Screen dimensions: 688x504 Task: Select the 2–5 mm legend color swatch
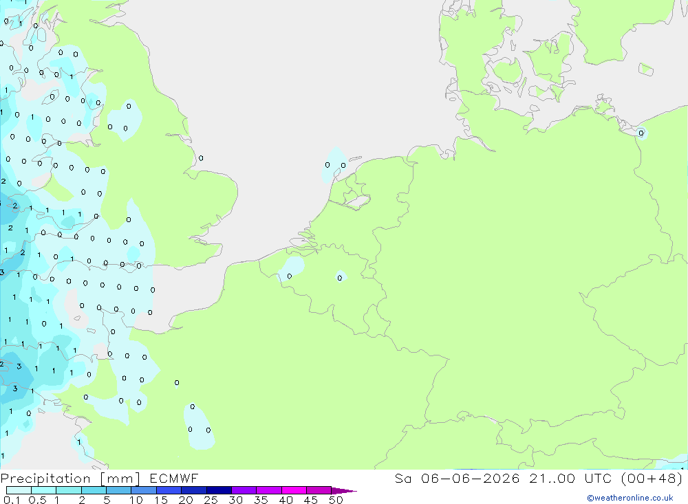tap(94, 490)
